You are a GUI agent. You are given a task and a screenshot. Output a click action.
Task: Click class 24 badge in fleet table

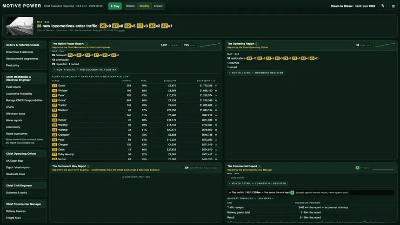54,115
